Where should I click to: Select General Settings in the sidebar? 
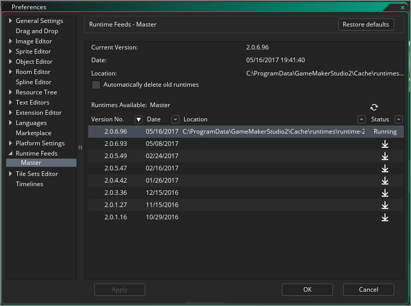click(39, 21)
